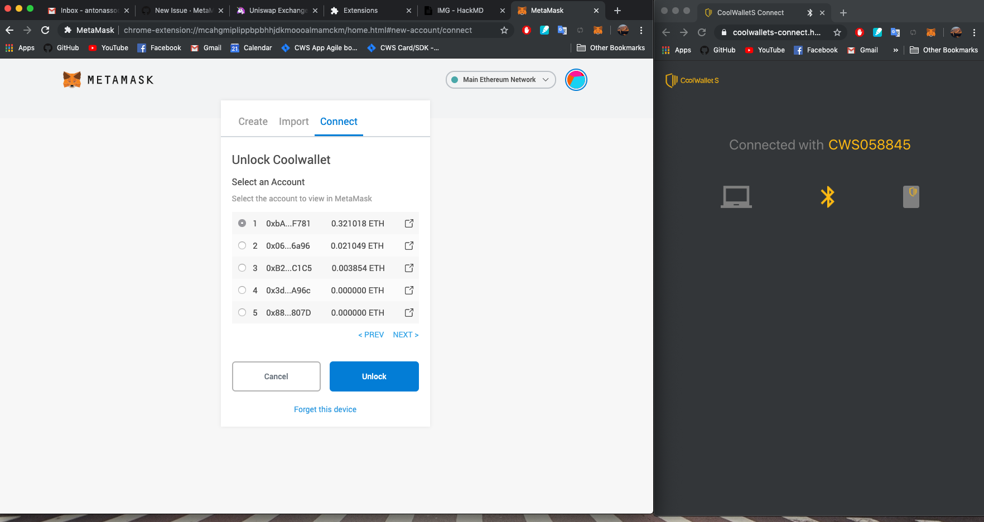
Task: Star the CoolWallet connect page
Action: click(x=837, y=32)
